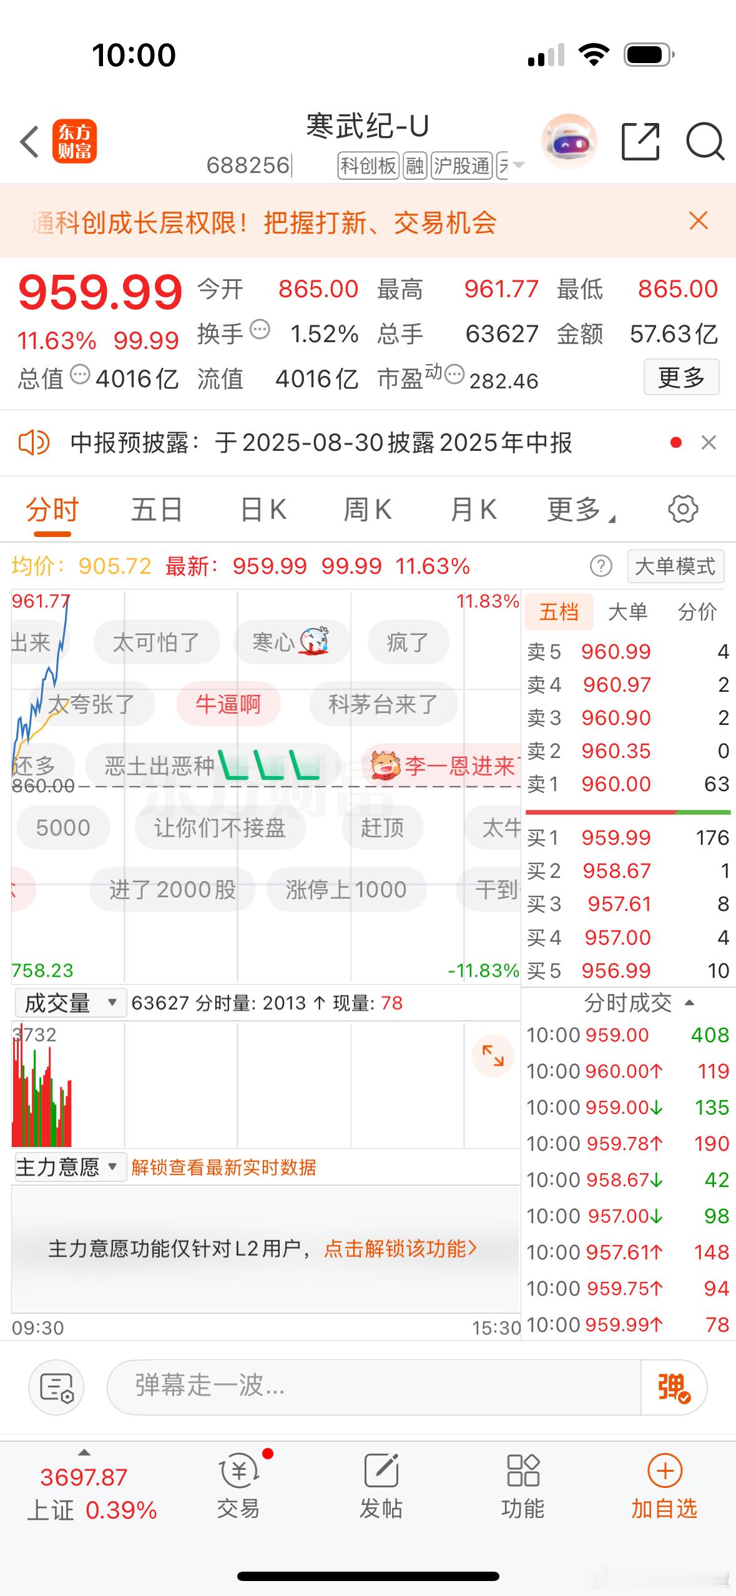Screen dimensions: 736x1596
Task: Dismiss the 中报预披露 notice
Action: [x=709, y=443]
